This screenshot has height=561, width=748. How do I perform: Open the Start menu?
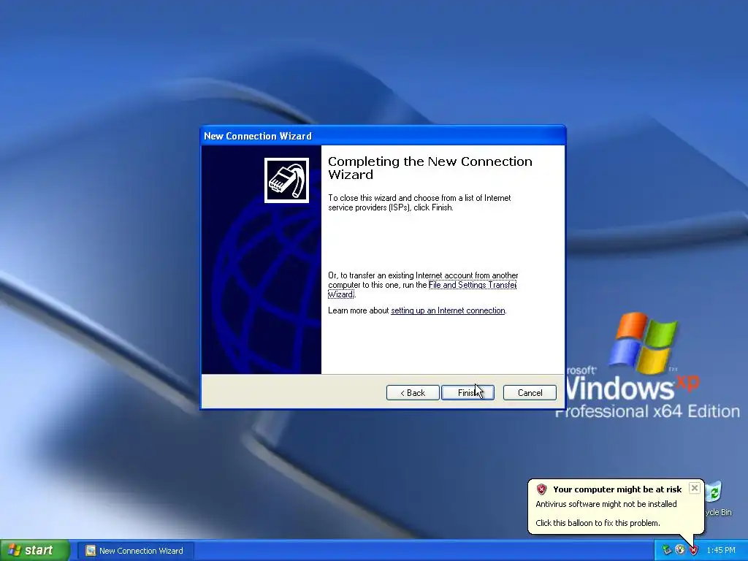click(x=35, y=551)
